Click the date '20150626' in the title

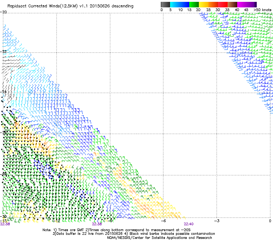click(x=100, y=6)
